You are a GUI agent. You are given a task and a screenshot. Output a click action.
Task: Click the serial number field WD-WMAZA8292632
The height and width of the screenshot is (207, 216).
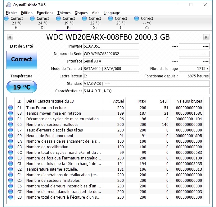(111, 54)
